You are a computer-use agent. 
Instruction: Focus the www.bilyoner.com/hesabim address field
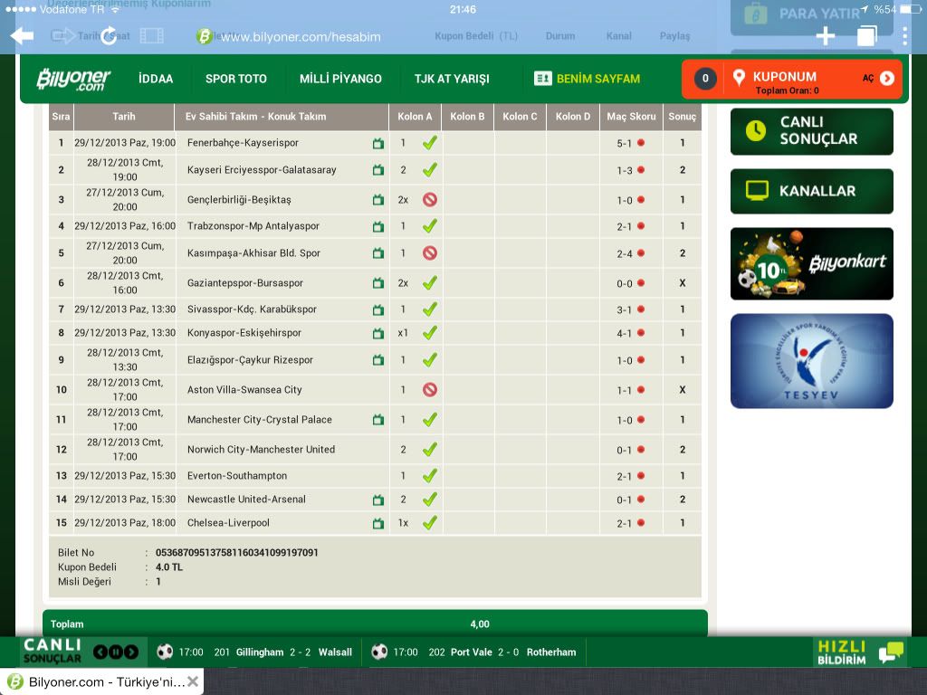[301, 36]
